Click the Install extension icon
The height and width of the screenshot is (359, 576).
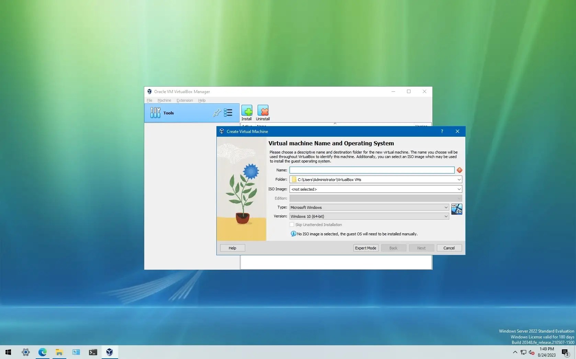(x=247, y=113)
